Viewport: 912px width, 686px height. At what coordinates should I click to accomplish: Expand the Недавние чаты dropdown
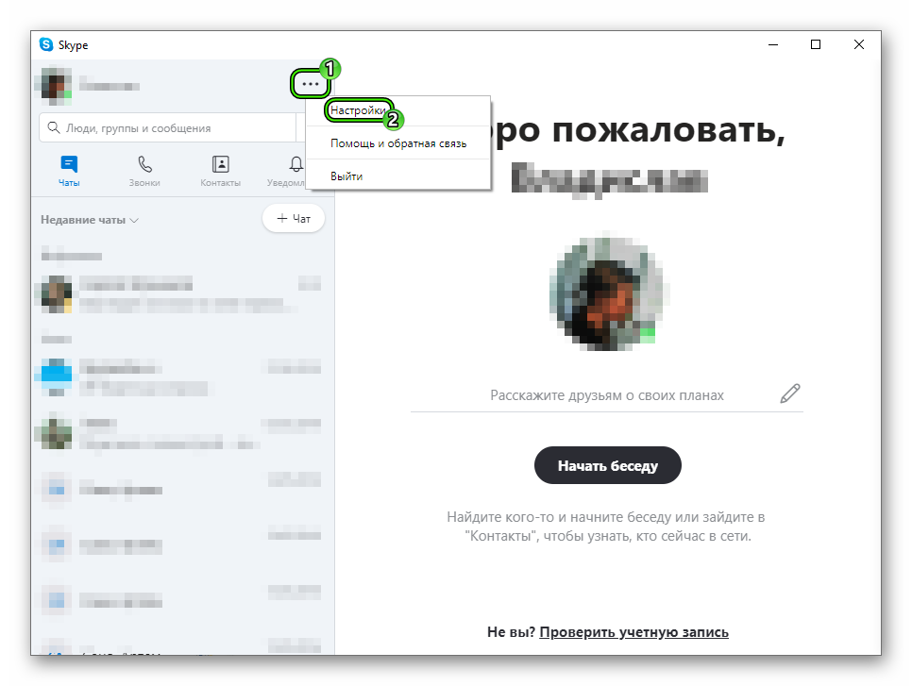click(90, 220)
